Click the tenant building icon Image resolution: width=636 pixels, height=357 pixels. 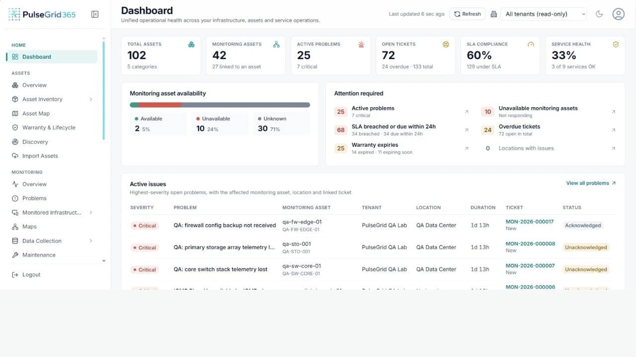[493, 14]
